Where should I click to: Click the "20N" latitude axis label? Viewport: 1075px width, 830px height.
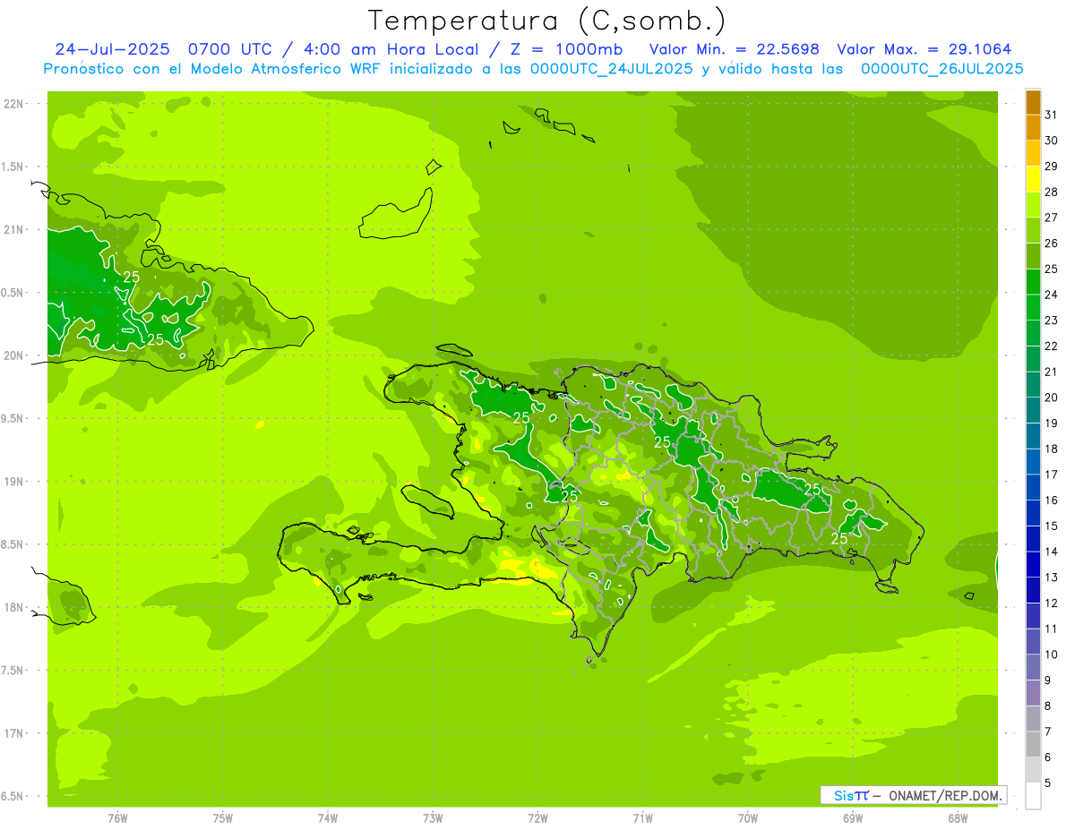coord(13,355)
